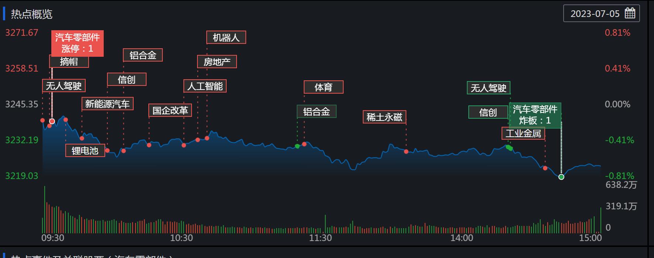The image size is (654, 258).
Task: Open the green 汽车零部件 炸板 label
Action: click(535, 115)
